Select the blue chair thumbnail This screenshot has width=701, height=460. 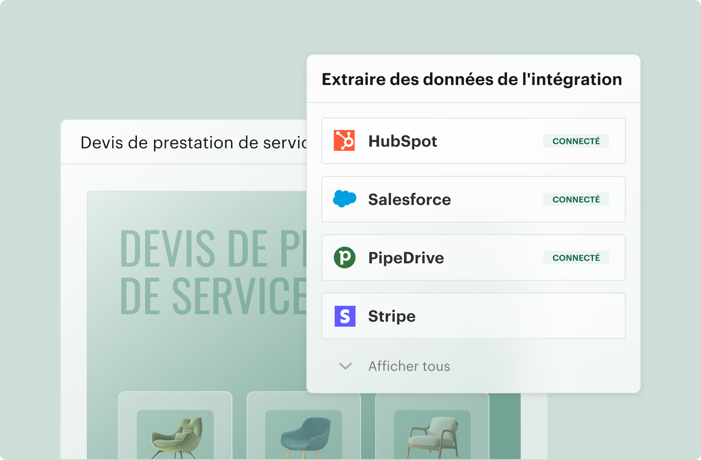pyautogui.click(x=304, y=435)
